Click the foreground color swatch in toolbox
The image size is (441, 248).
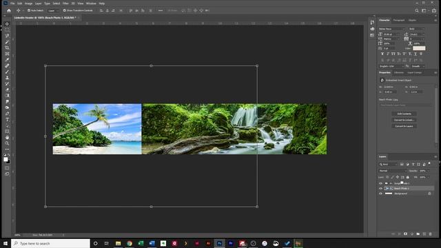[x=6, y=159]
